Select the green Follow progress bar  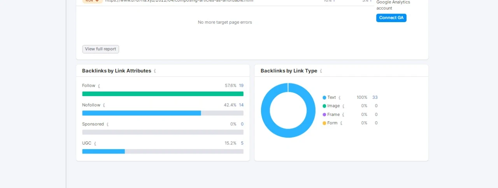(x=163, y=94)
